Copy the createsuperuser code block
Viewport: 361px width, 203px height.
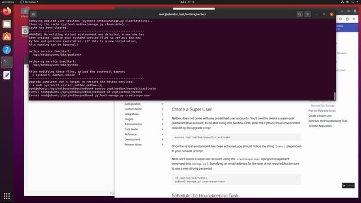tap(297, 178)
